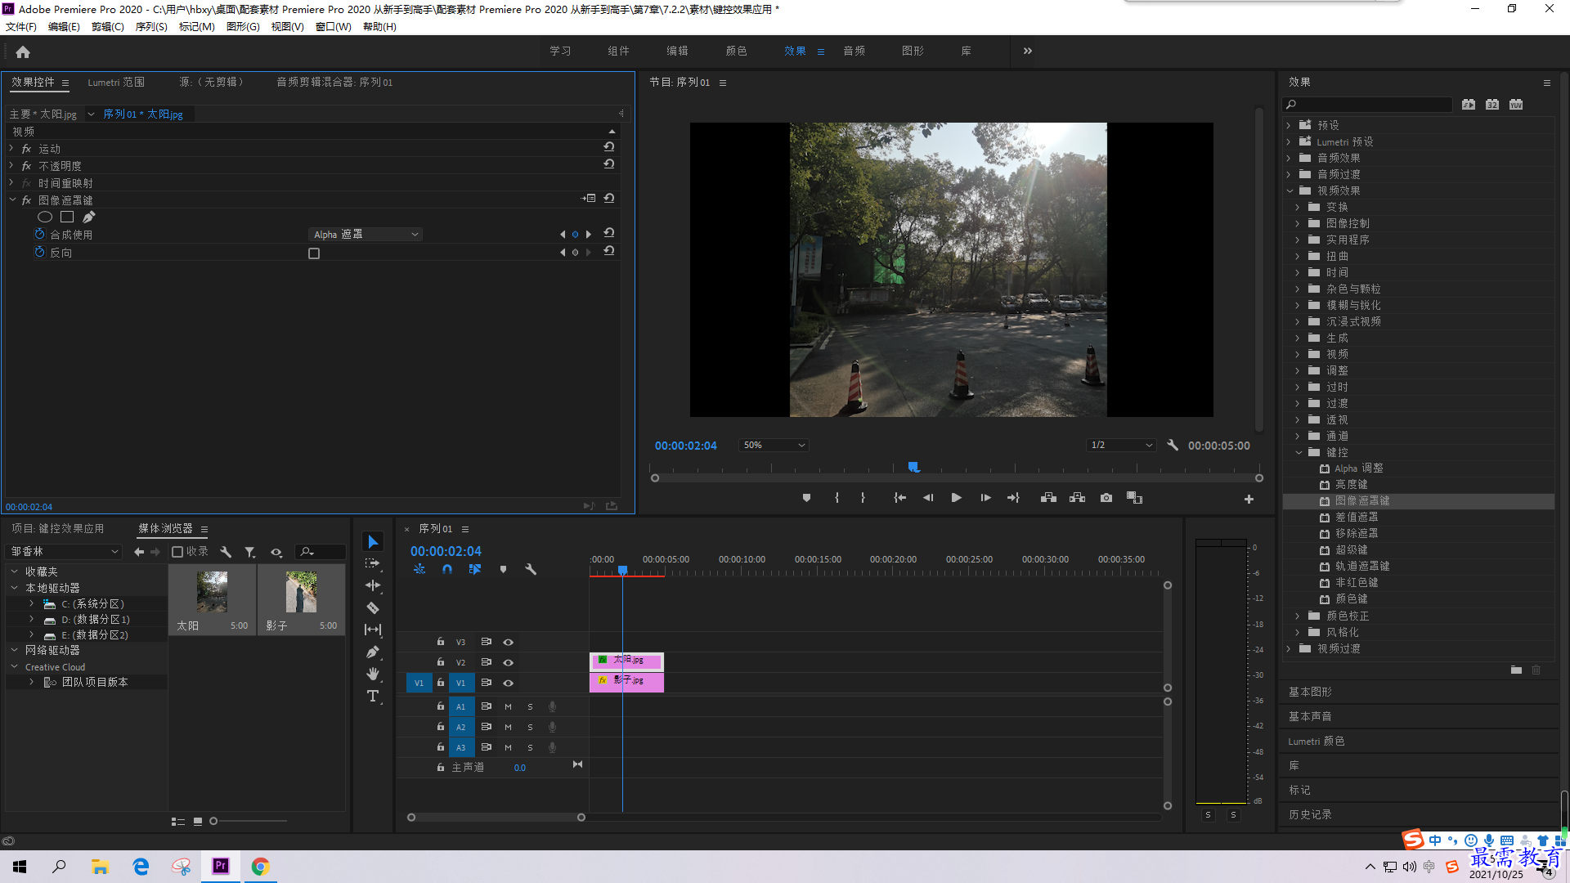1570x883 pixels.
Task: Select the Razor tool
Action: (x=373, y=607)
